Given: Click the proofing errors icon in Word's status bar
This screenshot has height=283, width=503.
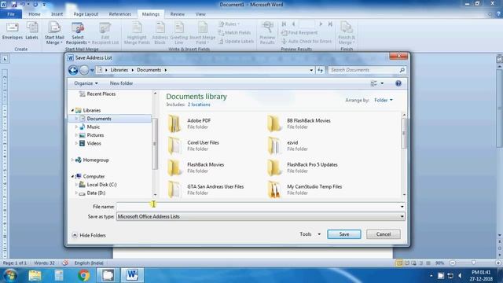Looking at the screenshot, I should pyautogui.click(x=65, y=263).
